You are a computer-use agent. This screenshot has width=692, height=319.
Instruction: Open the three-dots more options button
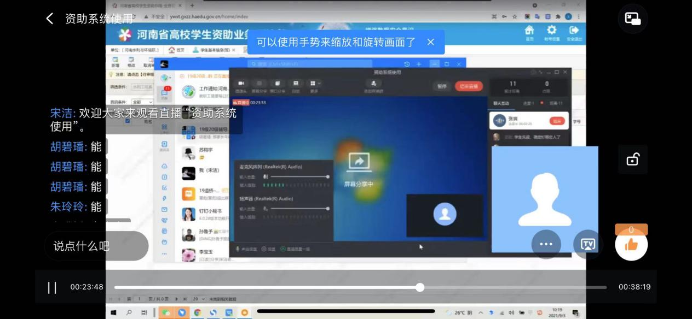[546, 244]
